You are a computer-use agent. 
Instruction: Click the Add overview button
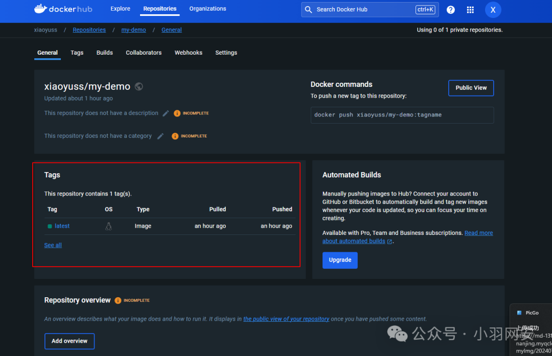(70, 341)
